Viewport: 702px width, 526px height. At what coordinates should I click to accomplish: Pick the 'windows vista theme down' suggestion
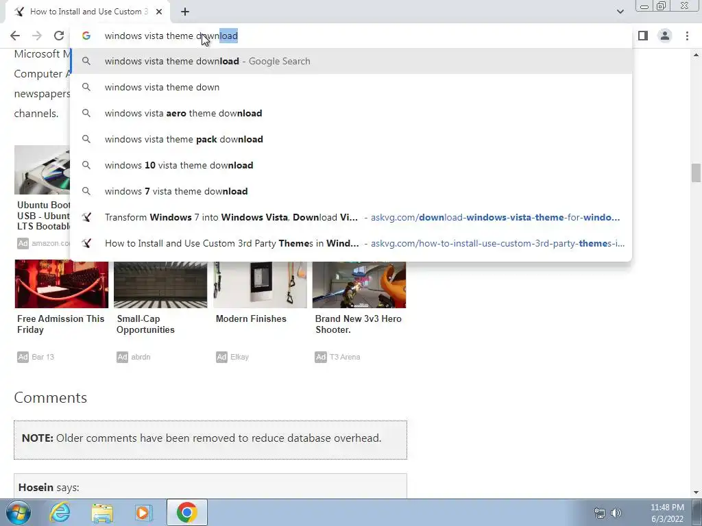tap(352, 87)
